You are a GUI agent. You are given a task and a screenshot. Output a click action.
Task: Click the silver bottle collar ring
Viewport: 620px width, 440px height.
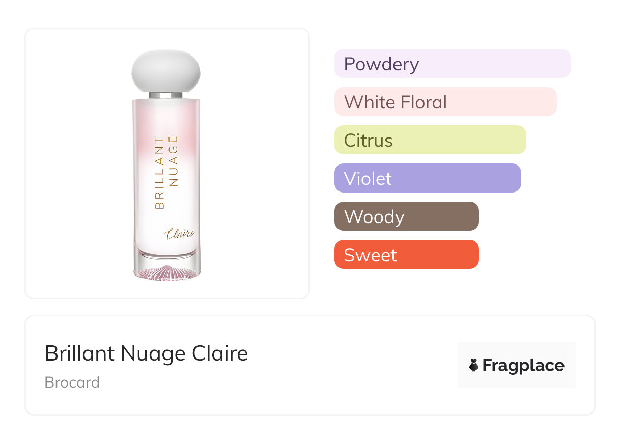(x=166, y=95)
